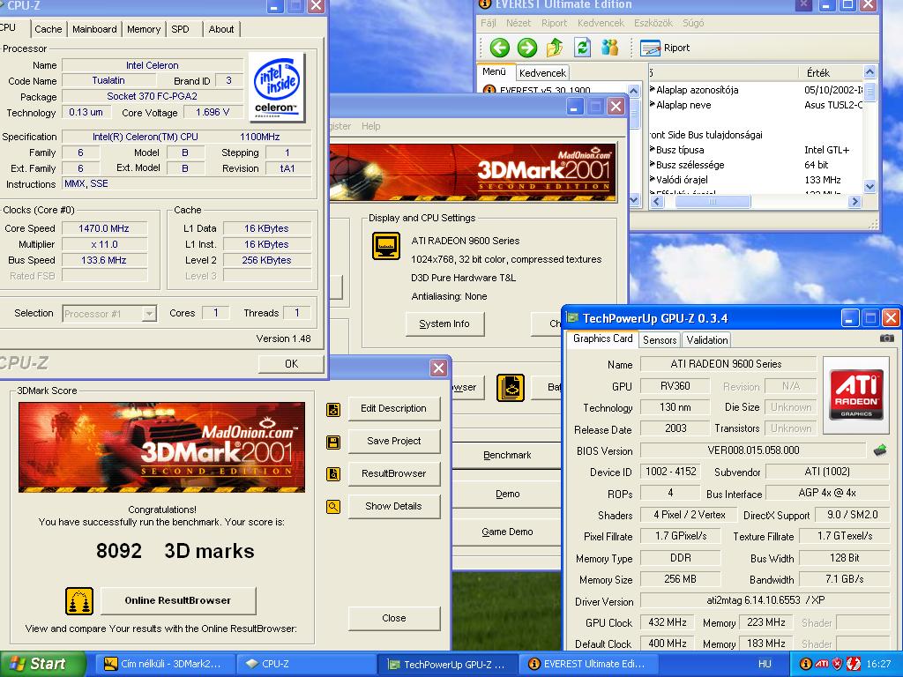Open the Eszközök menu in EVEREST
Screen dimensions: 903x677
pyautogui.click(x=653, y=23)
